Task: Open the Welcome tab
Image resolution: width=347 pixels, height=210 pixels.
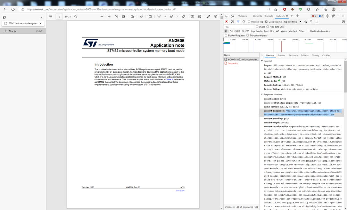Action: coord(242,16)
